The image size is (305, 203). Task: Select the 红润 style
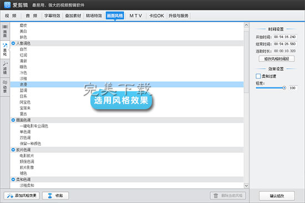point(23,55)
